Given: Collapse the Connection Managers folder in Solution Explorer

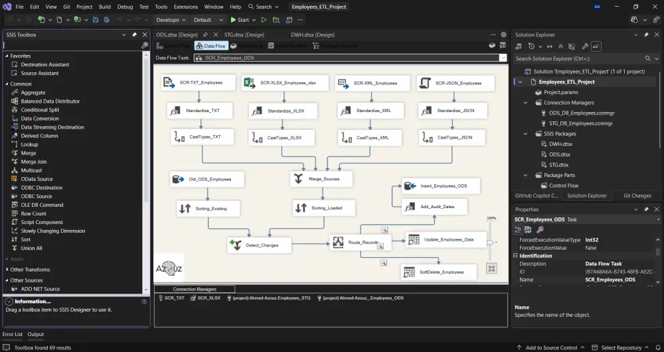Looking at the screenshot, I should click(x=525, y=103).
